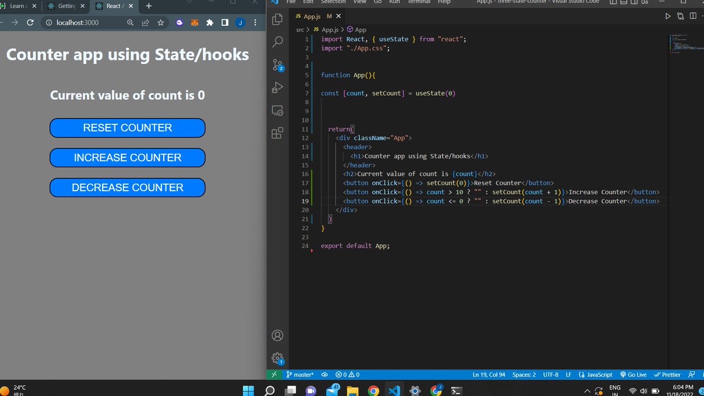Open VS Code feedback icon in status bar
Screen dimensions: 704x396
point(691,374)
